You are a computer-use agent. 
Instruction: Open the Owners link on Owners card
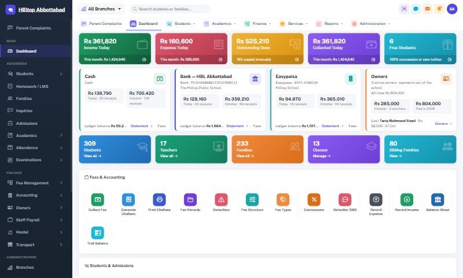(x=443, y=124)
